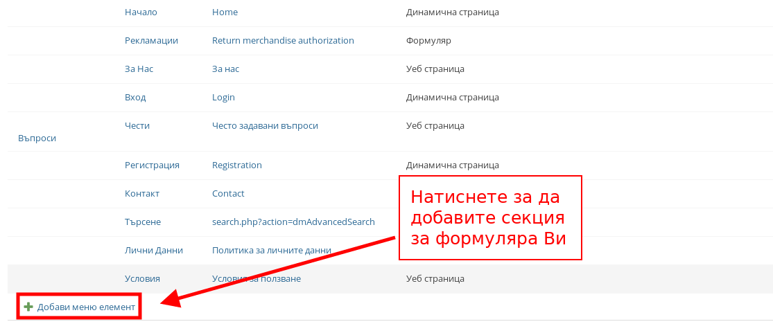This screenshot has width=773, height=324.
Task: Open the 'Често задавани въпроси' page link
Action: (x=265, y=126)
